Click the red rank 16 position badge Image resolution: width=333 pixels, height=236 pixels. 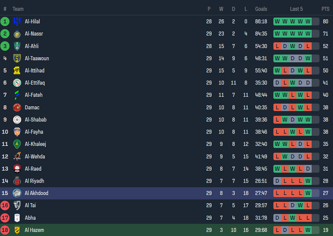(5, 205)
